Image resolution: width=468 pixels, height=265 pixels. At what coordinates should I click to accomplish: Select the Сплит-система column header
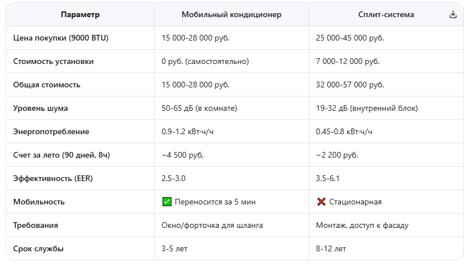[386, 14]
